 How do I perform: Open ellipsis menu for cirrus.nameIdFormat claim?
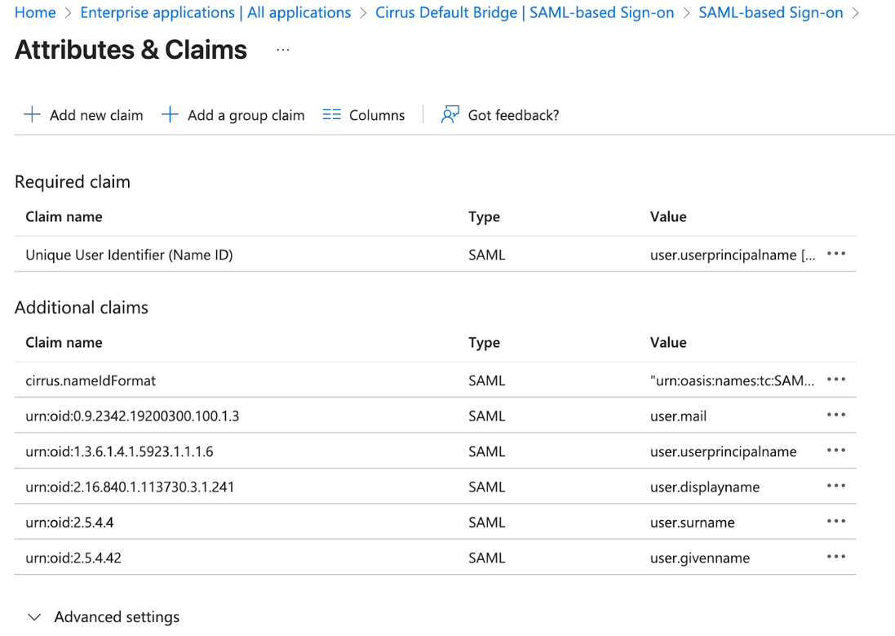(x=835, y=380)
